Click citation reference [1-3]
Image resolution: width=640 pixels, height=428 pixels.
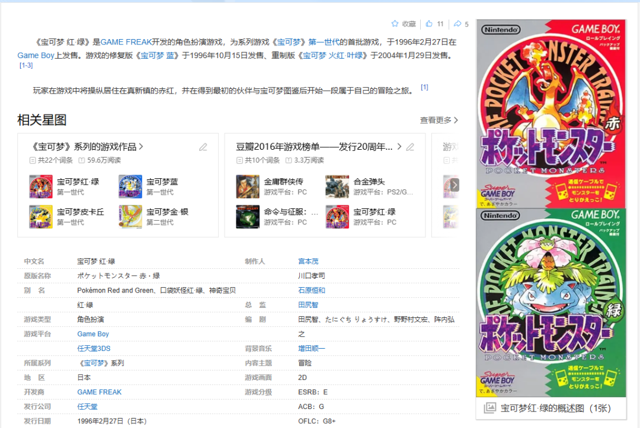pyautogui.click(x=26, y=65)
